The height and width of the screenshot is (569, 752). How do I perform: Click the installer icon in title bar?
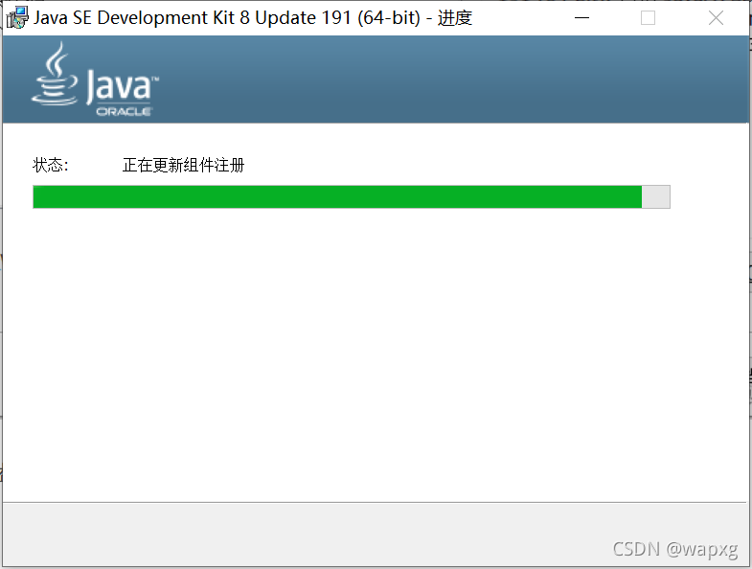coord(17,18)
